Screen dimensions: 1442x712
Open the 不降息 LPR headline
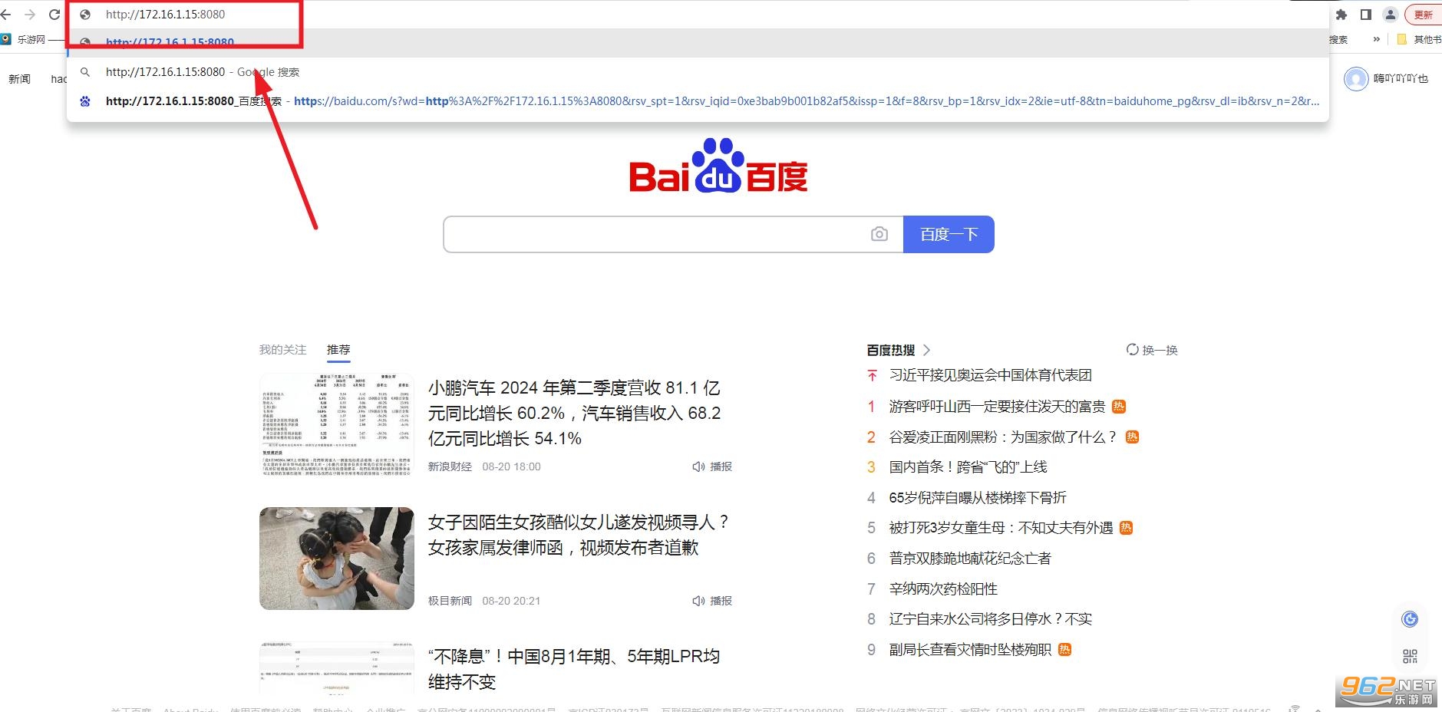click(574, 668)
